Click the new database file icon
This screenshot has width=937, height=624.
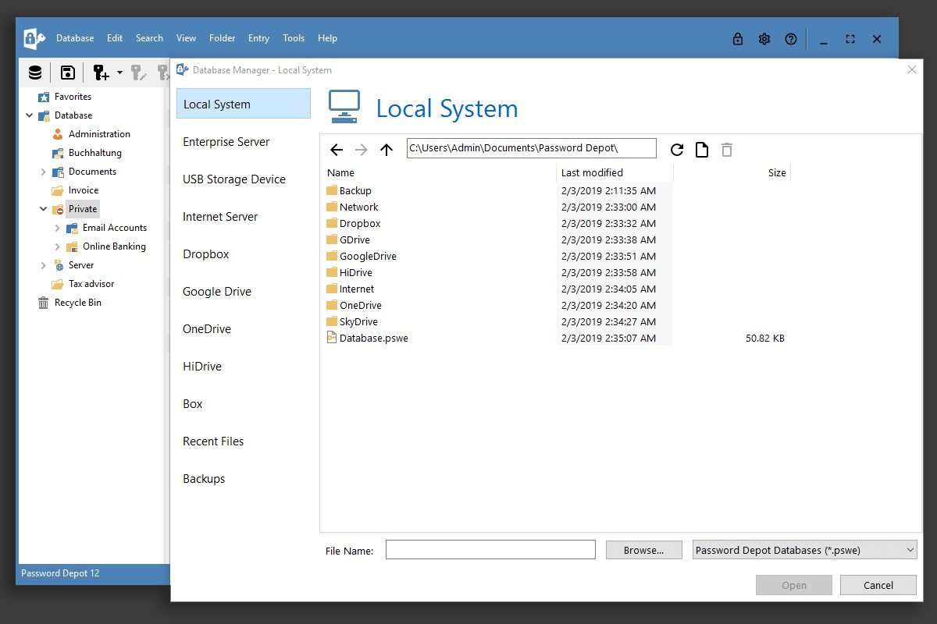(x=702, y=150)
